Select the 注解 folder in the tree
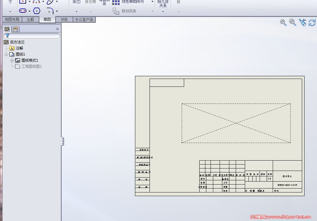The height and width of the screenshot is (221, 317). click(19, 48)
